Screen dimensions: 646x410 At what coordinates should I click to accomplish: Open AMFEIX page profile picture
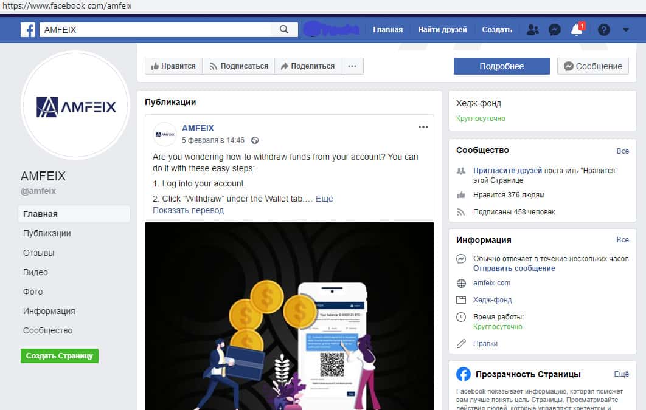76,105
